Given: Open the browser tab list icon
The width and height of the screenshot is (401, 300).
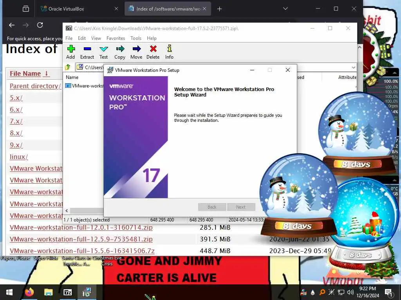Looking at the screenshot, I should click(26, 9).
